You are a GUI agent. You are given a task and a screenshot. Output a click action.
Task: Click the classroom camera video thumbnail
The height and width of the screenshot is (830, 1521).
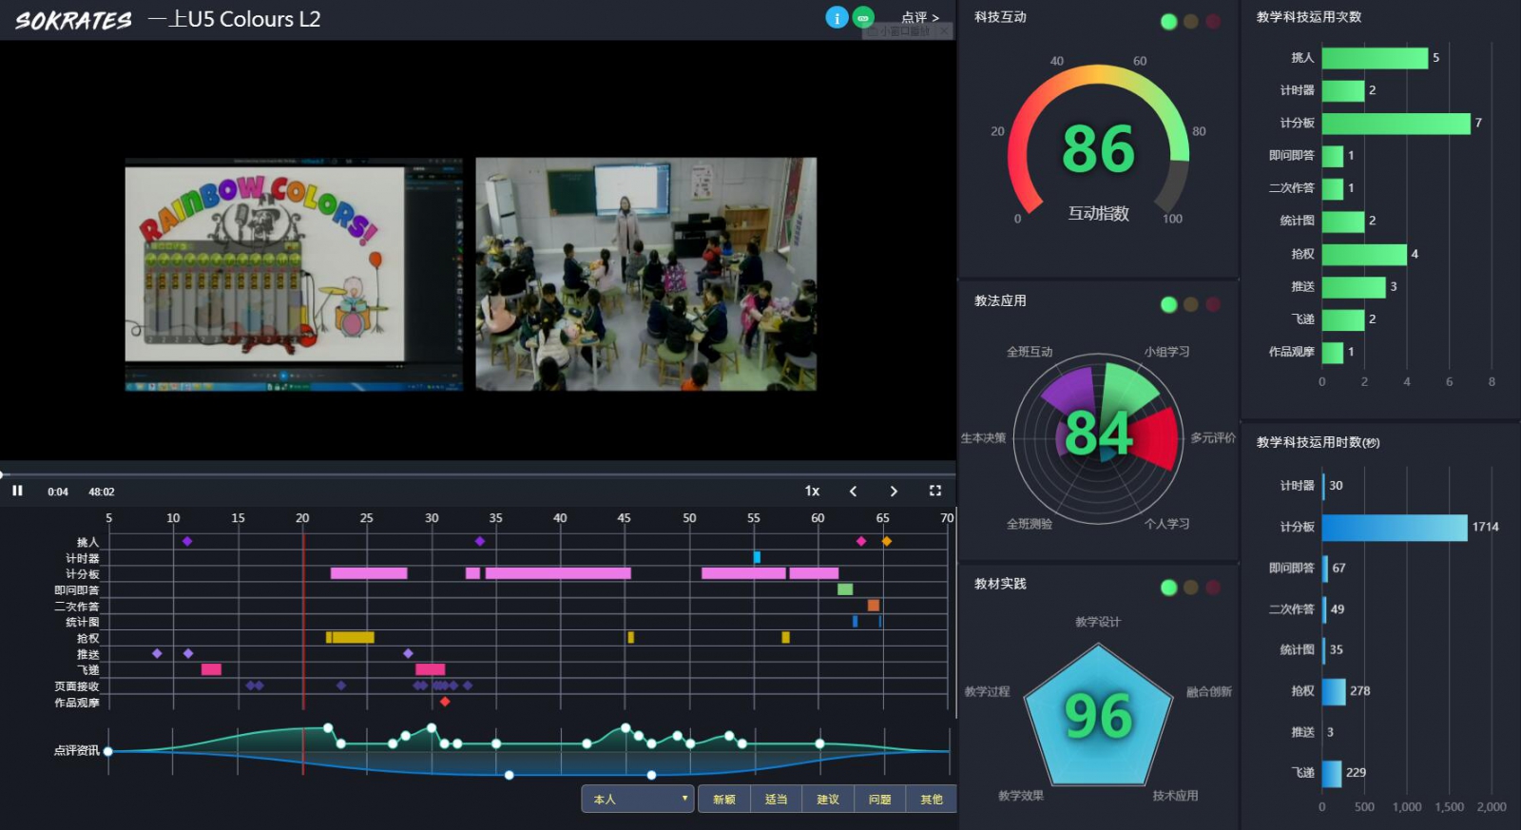coord(645,274)
